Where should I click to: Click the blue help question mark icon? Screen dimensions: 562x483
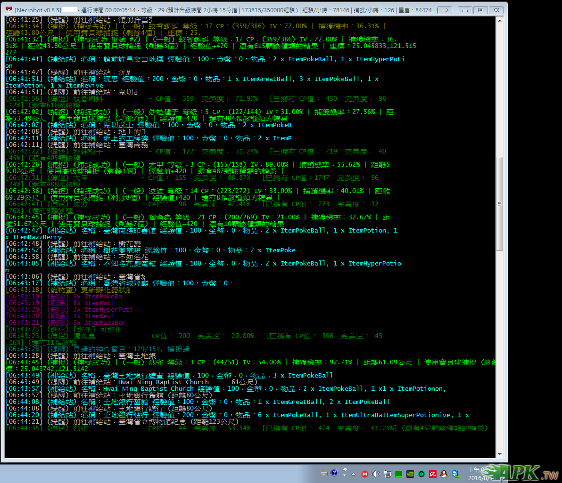click(x=334, y=473)
